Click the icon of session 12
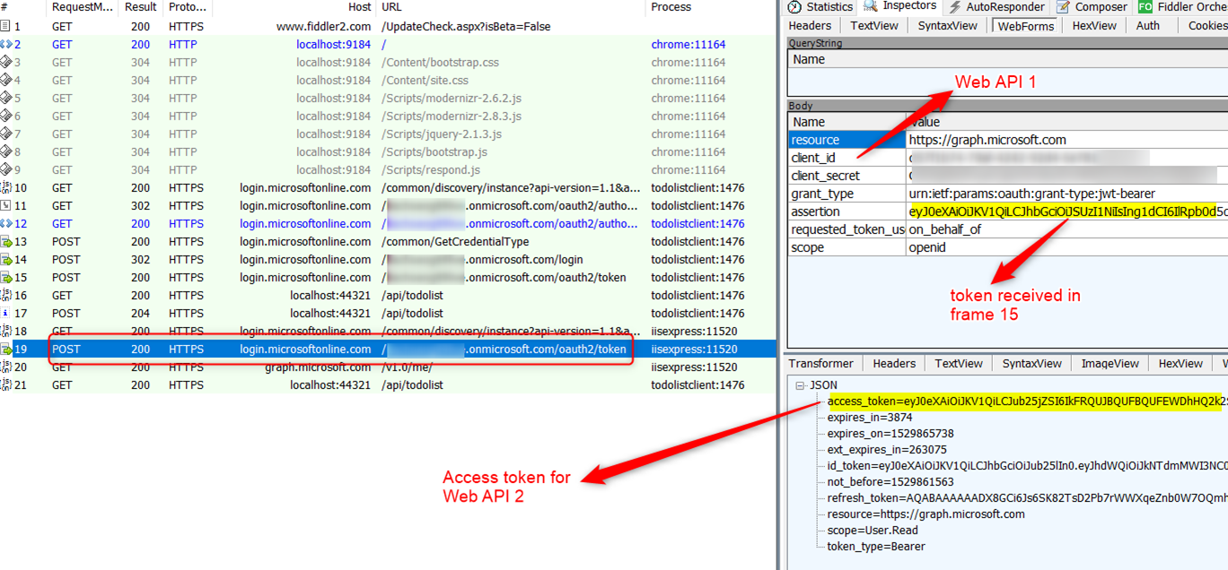The width and height of the screenshot is (1228, 570). 6,224
